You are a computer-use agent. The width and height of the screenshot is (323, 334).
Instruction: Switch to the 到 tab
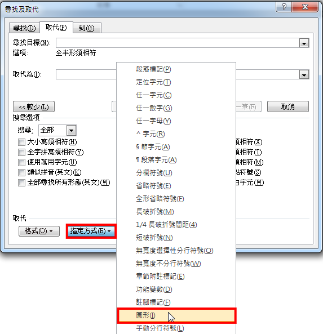pyautogui.click(x=87, y=28)
